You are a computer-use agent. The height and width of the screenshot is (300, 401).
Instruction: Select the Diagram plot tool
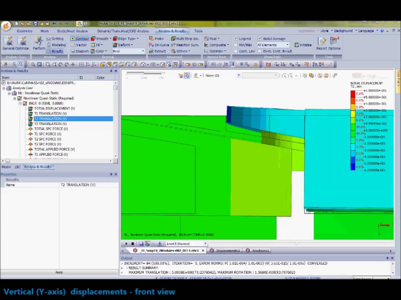coord(80,51)
